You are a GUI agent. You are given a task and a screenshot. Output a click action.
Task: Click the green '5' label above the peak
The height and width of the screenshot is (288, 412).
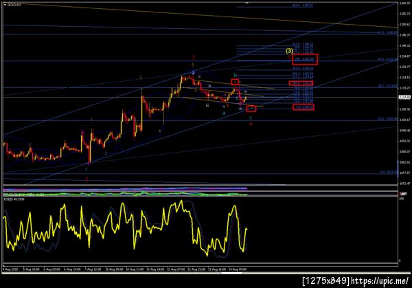click(x=193, y=65)
